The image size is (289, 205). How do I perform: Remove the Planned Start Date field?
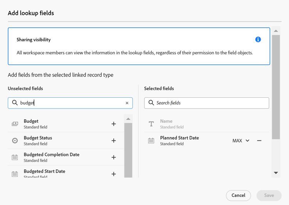point(259,141)
